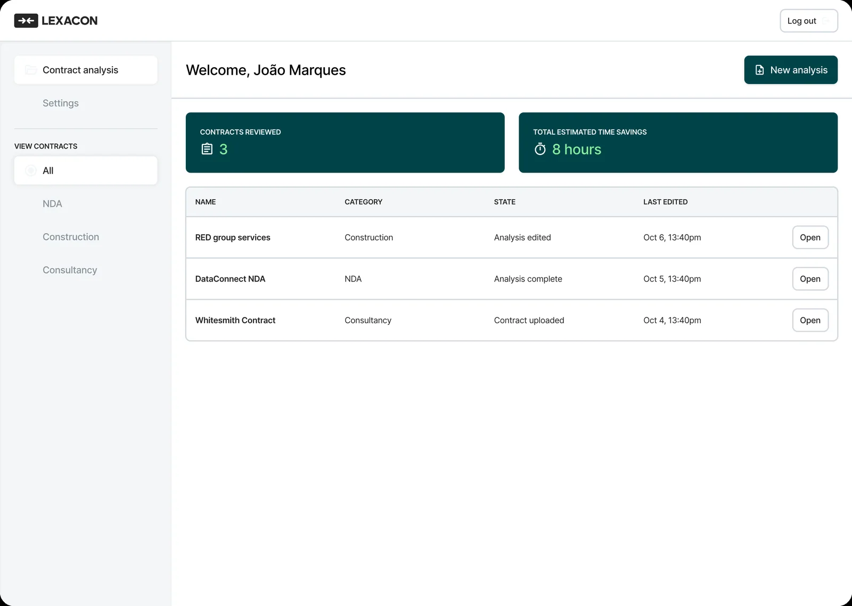Log out of the account
The width and height of the screenshot is (852, 606).
click(x=809, y=21)
